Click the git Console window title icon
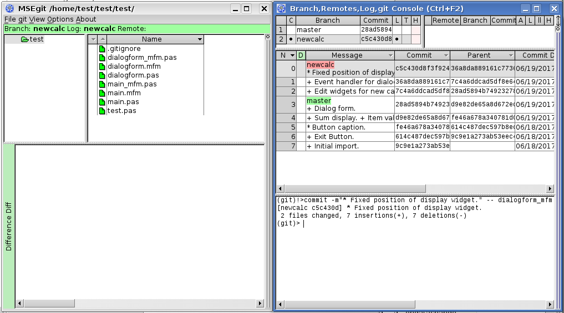Screen dimensions: 564x313 pos(281,8)
